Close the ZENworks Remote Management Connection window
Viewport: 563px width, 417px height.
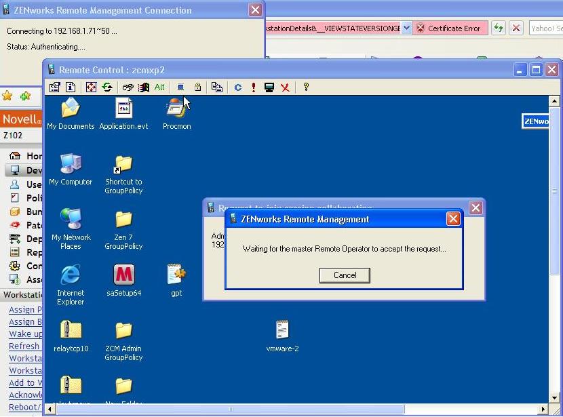click(255, 9)
